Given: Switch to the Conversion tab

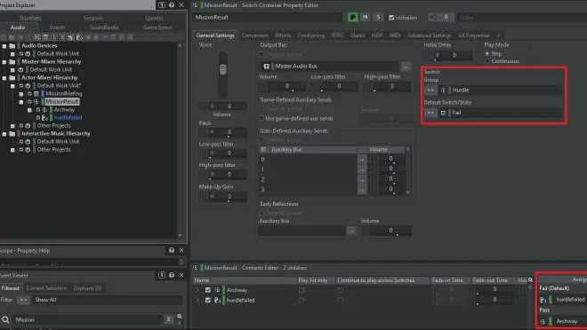Looking at the screenshot, I should pos(254,35).
